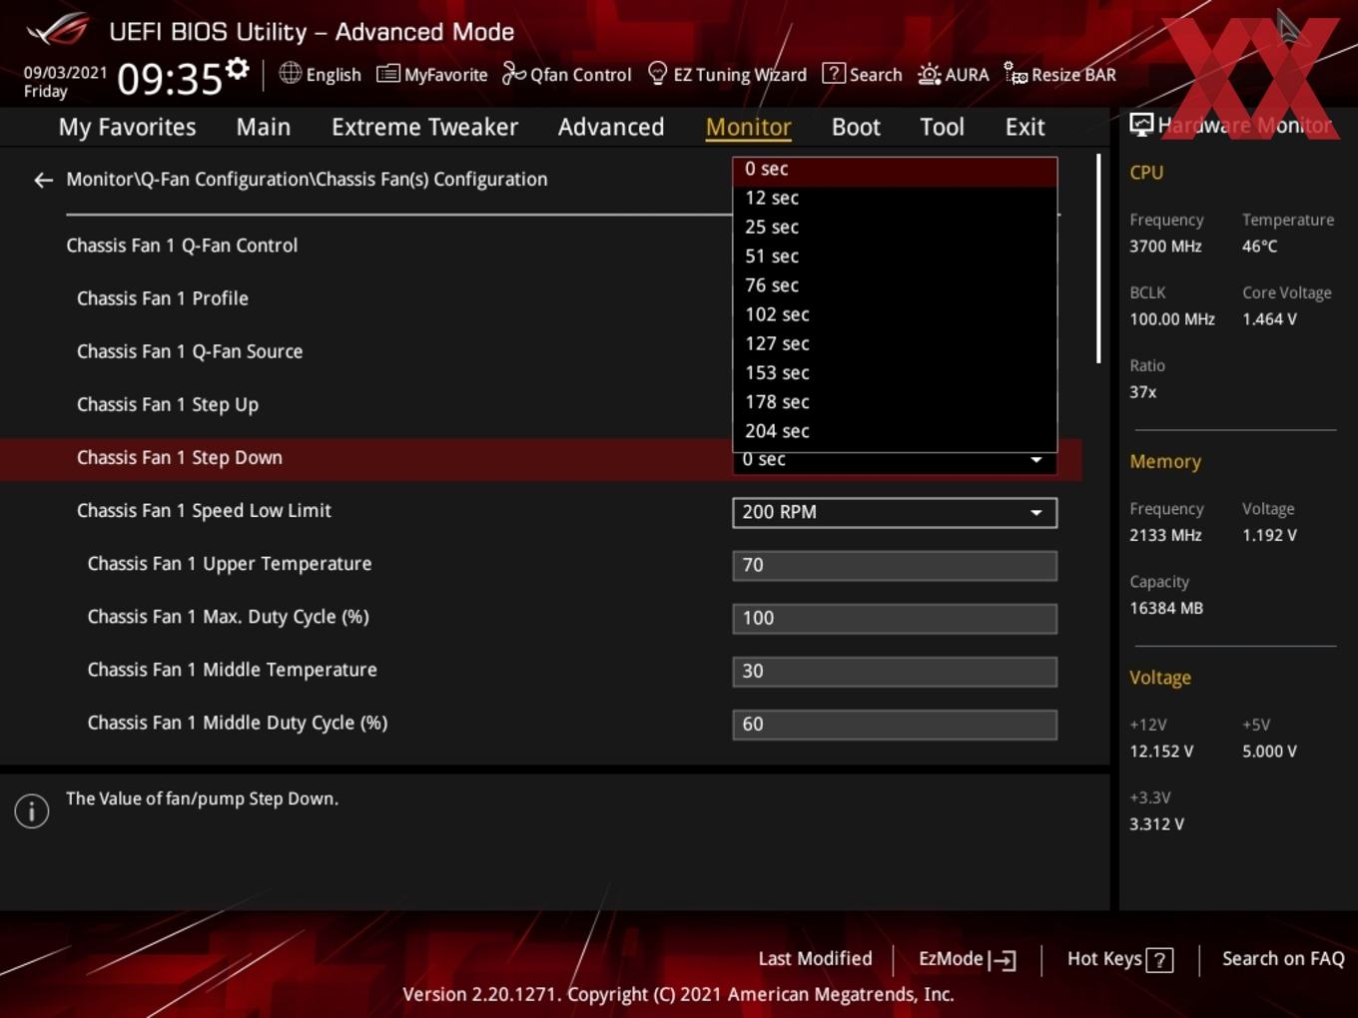This screenshot has height=1018, width=1358.
Task: Switch to the Tool tab
Action: coord(942,127)
